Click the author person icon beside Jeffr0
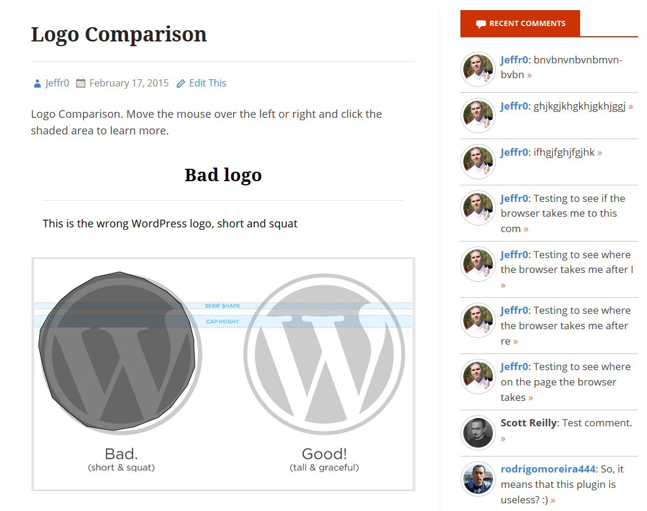The width and height of the screenshot is (647, 511). [37, 83]
